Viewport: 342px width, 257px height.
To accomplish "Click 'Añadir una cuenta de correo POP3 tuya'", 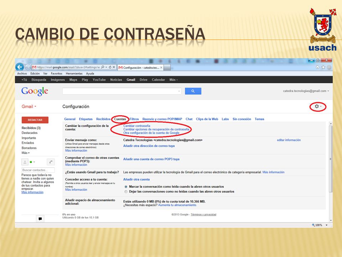I will point(151,159).
